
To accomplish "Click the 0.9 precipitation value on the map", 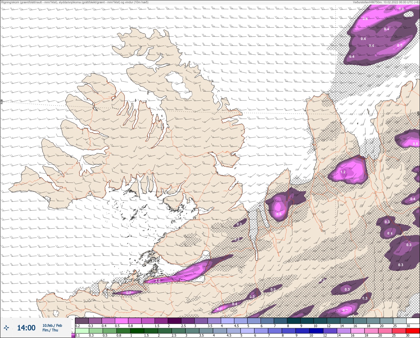I will tap(402, 9).
